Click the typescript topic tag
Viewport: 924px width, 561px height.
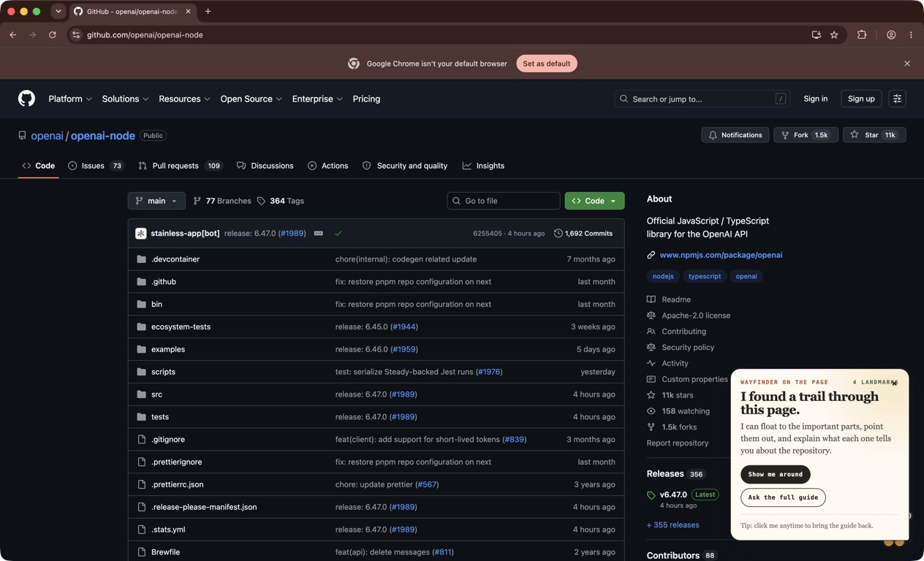click(704, 276)
